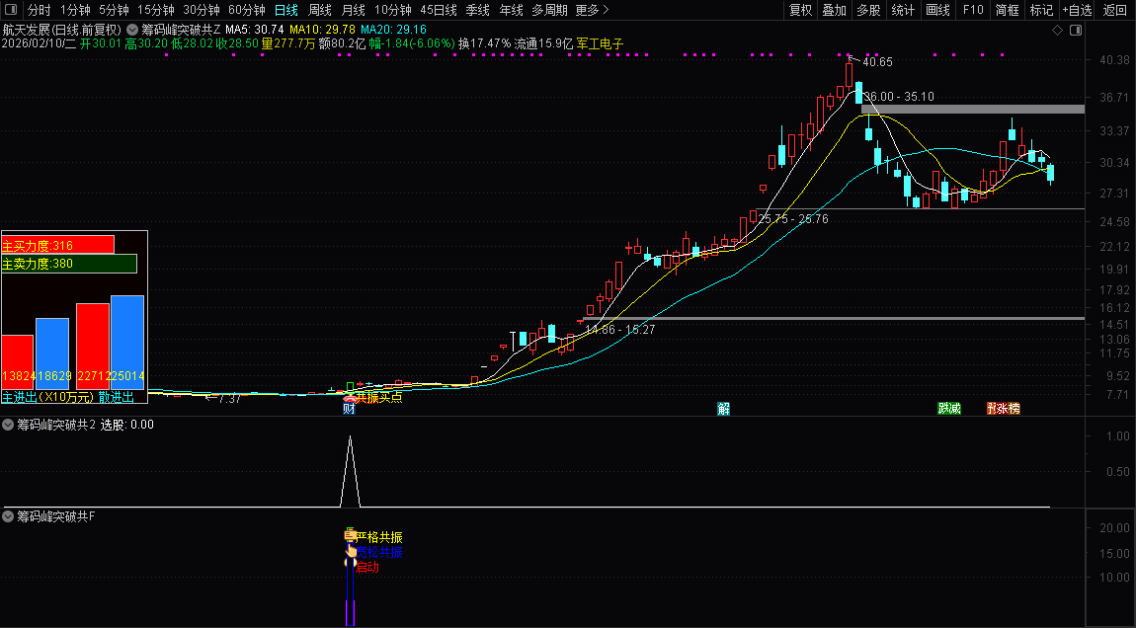Click the 返回 back button

pyautogui.click(x=1115, y=10)
